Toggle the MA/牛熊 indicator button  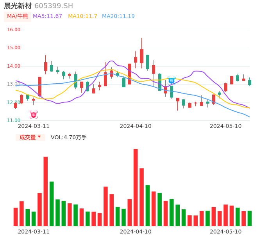17,16
